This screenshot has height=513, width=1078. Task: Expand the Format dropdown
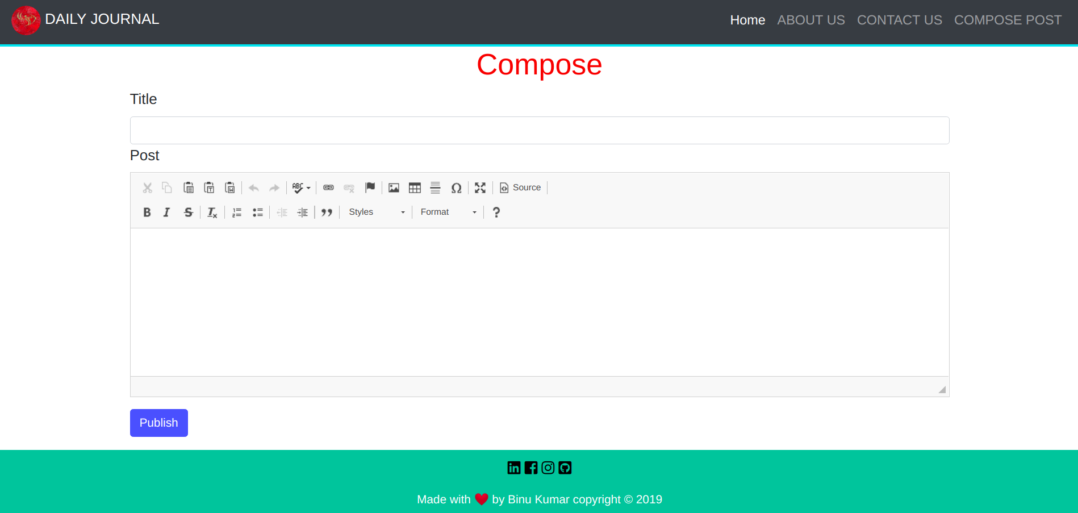coord(448,212)
